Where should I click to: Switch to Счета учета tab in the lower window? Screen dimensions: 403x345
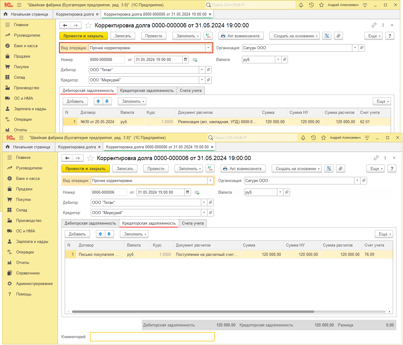pos(193,223)
